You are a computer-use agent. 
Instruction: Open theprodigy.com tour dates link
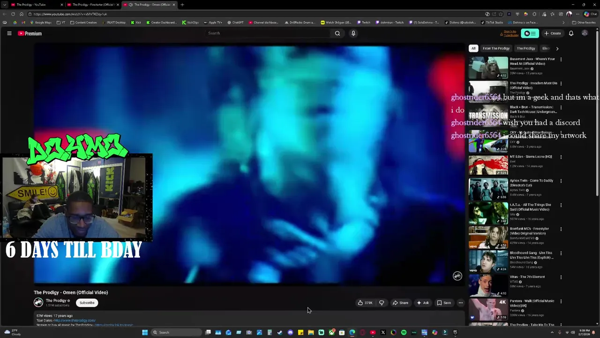point(75,321)
